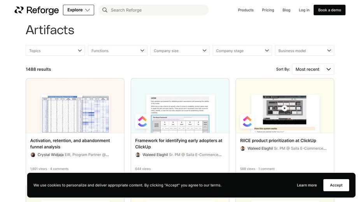Screen dimensions: 360x202
Task: Expand the Business model filter
Action: 304,50
